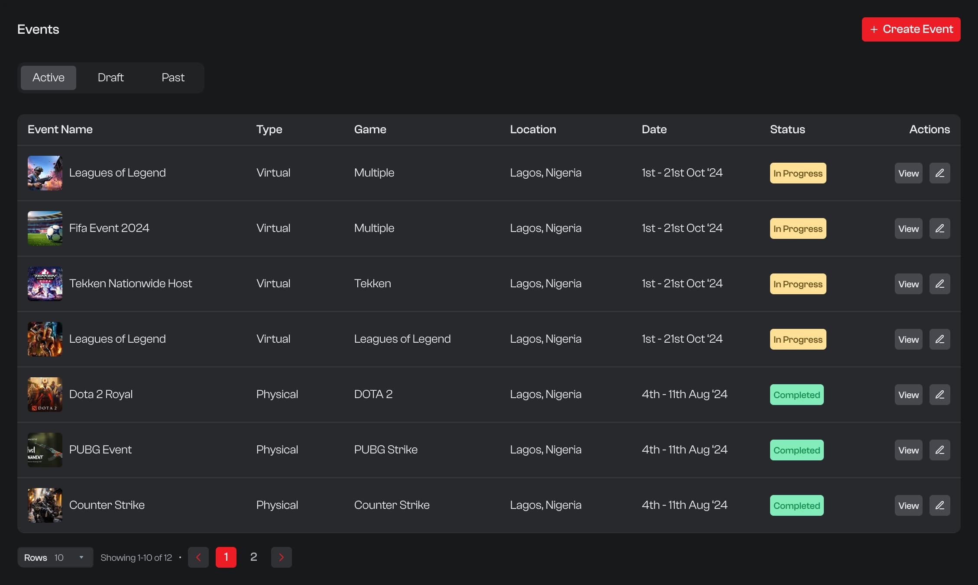This screenshot has height=585, width=978.
Task: Go to next page using right chevron
Action: click(x=282, y=557)
